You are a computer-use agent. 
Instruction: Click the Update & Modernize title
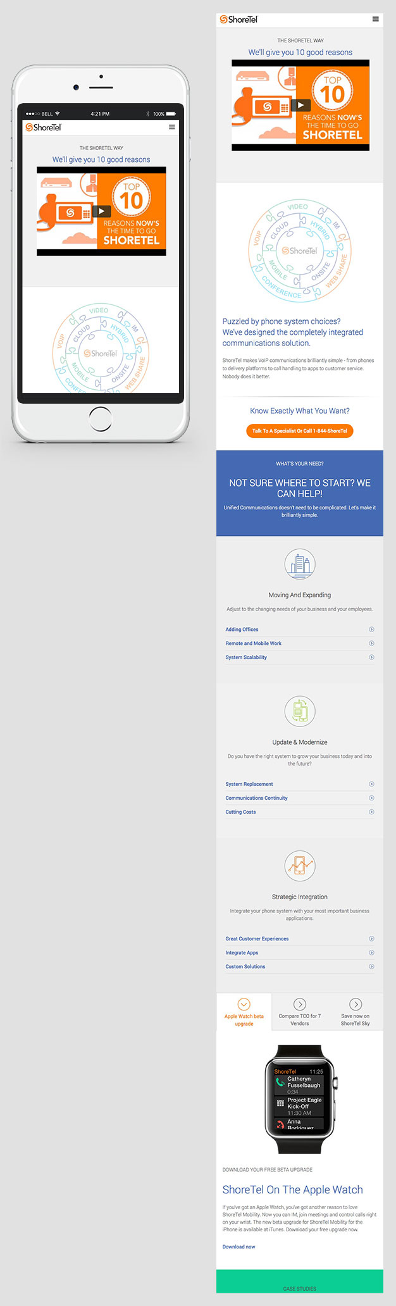(300, 742)
